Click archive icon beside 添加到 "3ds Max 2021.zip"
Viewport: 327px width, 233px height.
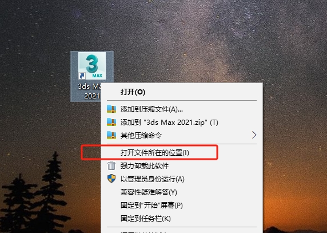pos(111,122)
